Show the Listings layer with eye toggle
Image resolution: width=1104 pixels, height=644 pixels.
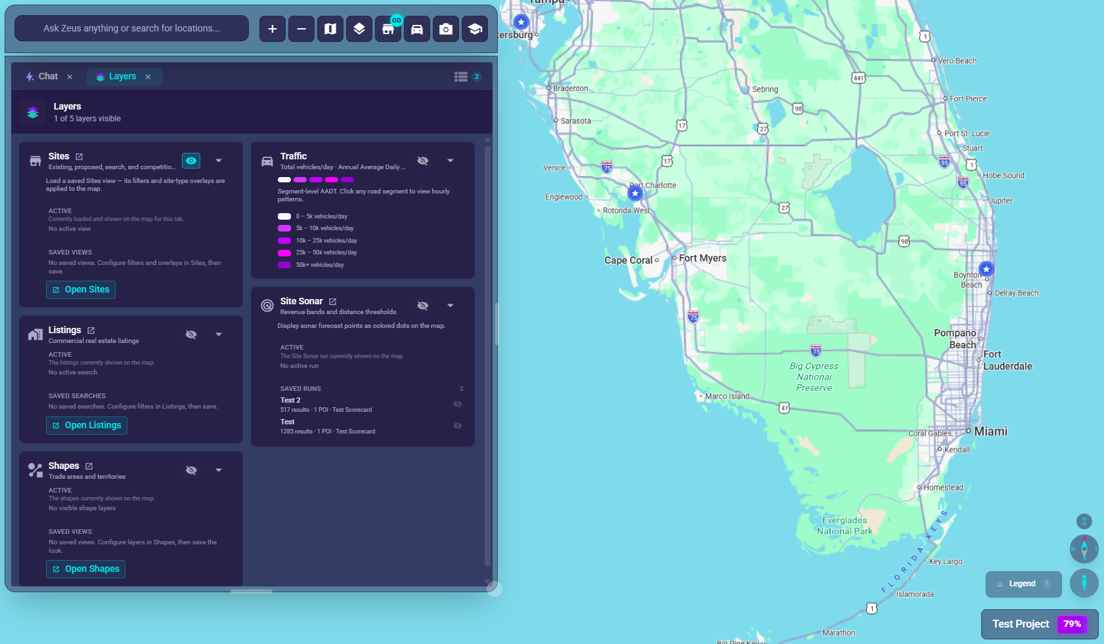point(191,334)
